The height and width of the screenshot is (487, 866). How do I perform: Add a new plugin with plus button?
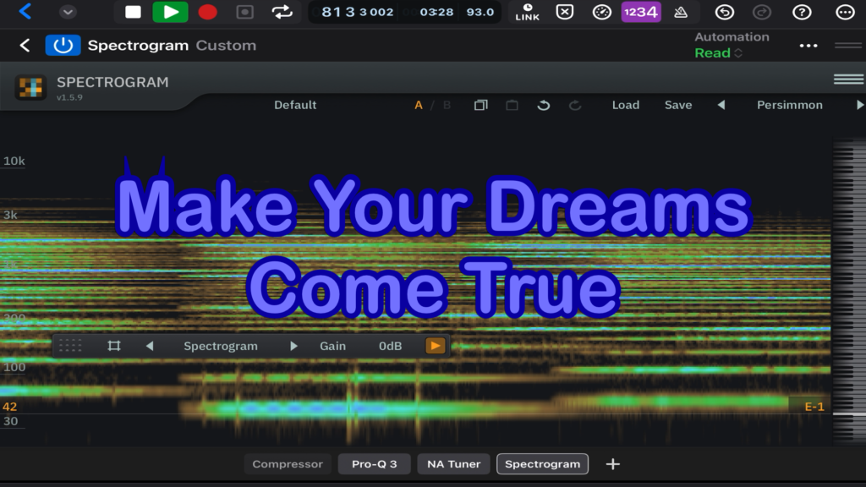click(x=613, y=464)
